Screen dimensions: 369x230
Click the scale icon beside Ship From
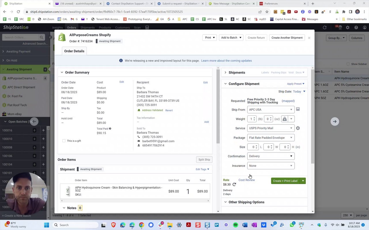(x=298, y=110)
